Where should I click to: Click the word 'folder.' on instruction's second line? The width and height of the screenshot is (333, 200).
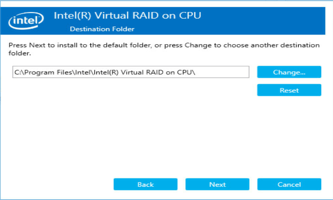[x=20, y=53]
